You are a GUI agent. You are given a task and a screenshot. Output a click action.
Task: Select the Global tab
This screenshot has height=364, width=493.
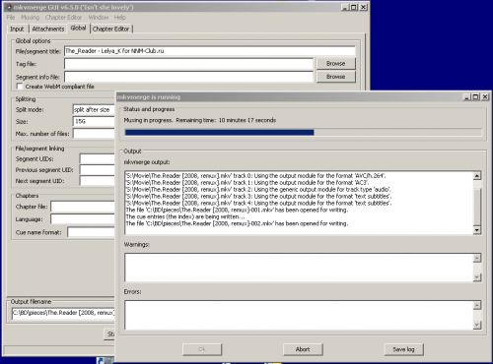tap(78, 29)
